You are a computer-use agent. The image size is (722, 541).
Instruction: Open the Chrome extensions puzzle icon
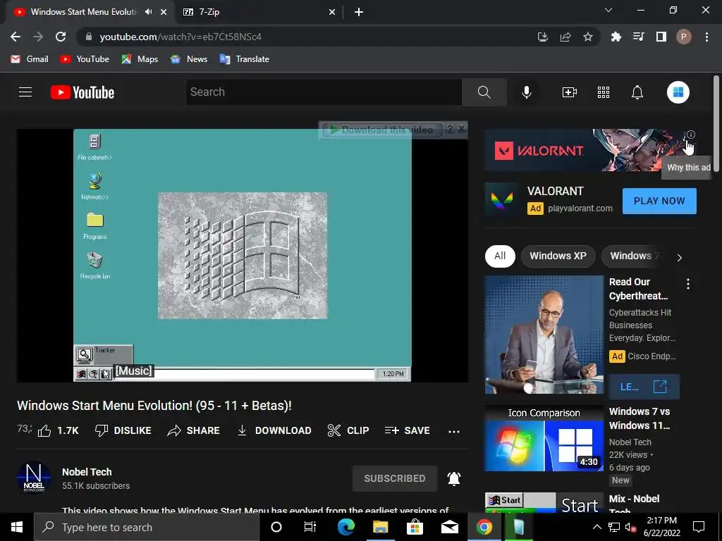pyautogui.click(x=616, y=37)
